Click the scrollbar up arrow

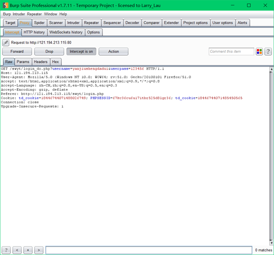click(x=272, y=69)
